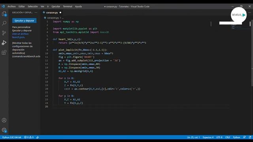Open editor more actions ellipsis
The width and height of the screenshot is (253, 142).
tap(249, 12)
